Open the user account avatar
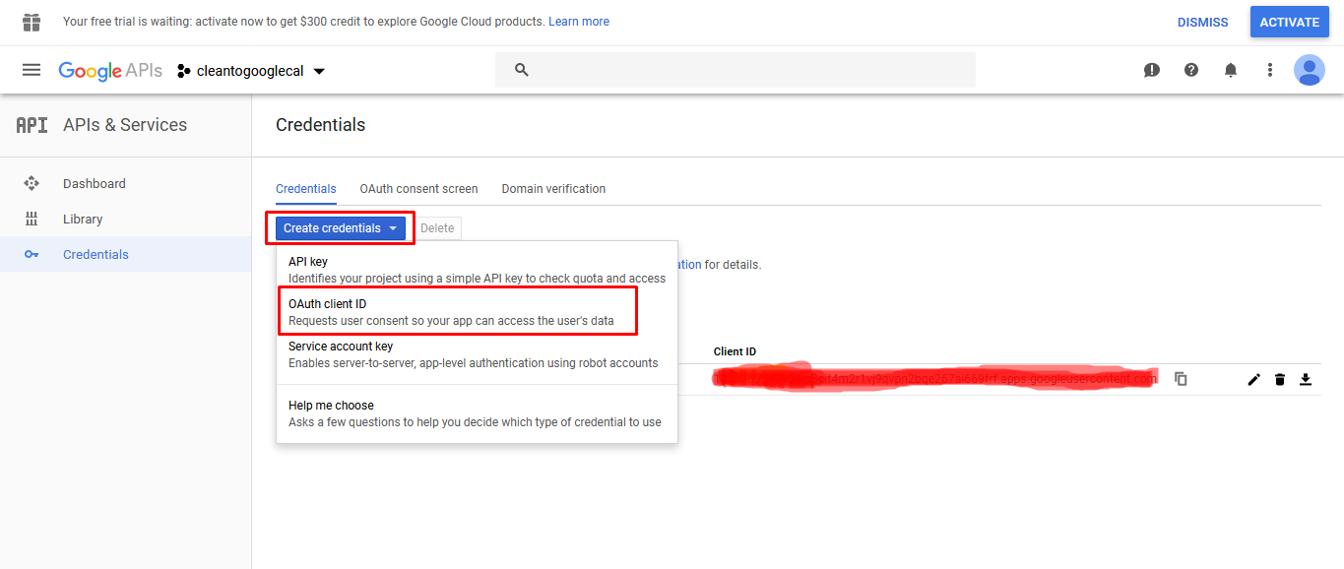1344x569 pixels. [1310, 70]
